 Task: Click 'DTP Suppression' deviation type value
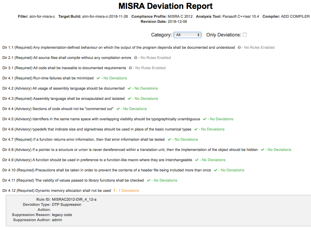click(66, 205)
